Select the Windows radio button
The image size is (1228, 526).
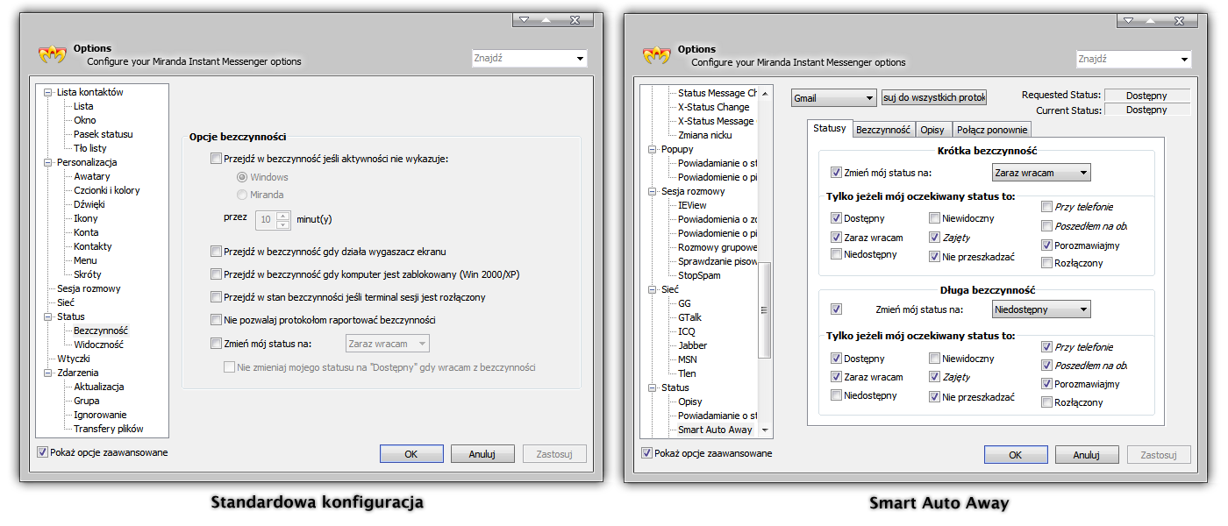(243, 177)
